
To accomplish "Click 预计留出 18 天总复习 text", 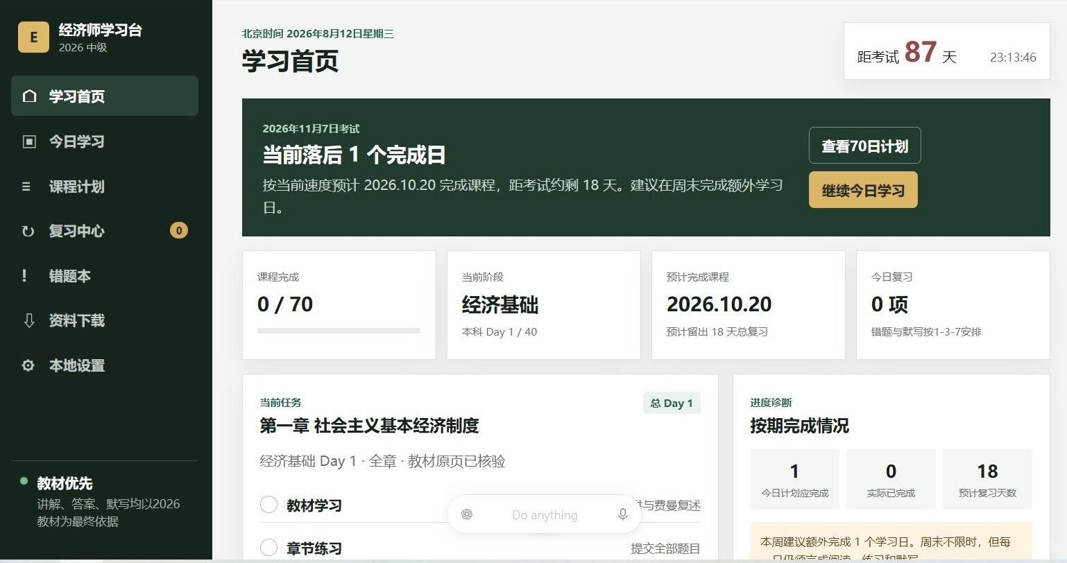I will tap(717, 332).
